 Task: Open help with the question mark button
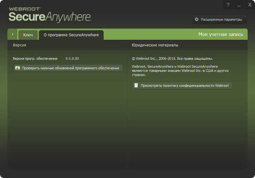[x=228, y=4]
